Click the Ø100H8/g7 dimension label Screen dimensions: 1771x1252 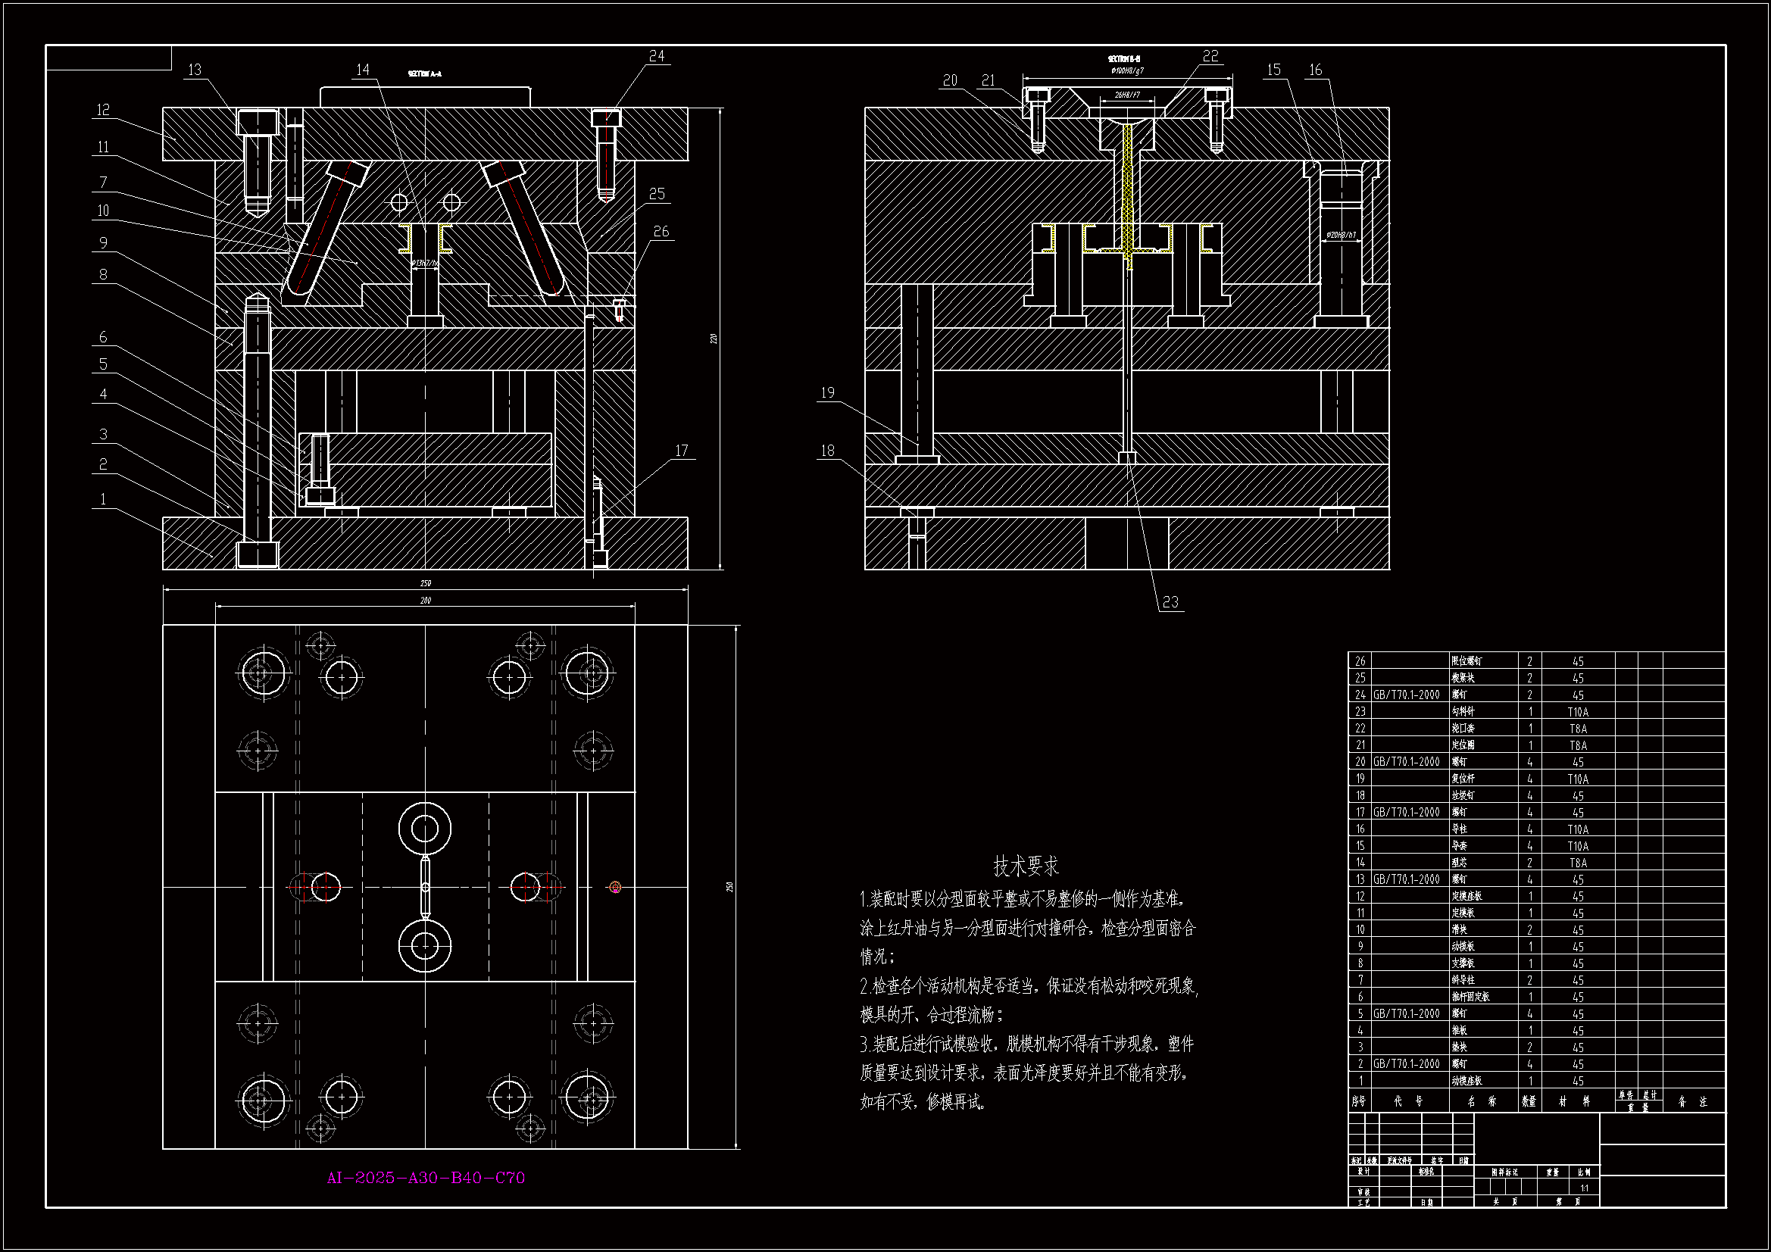pos(1127,70)
